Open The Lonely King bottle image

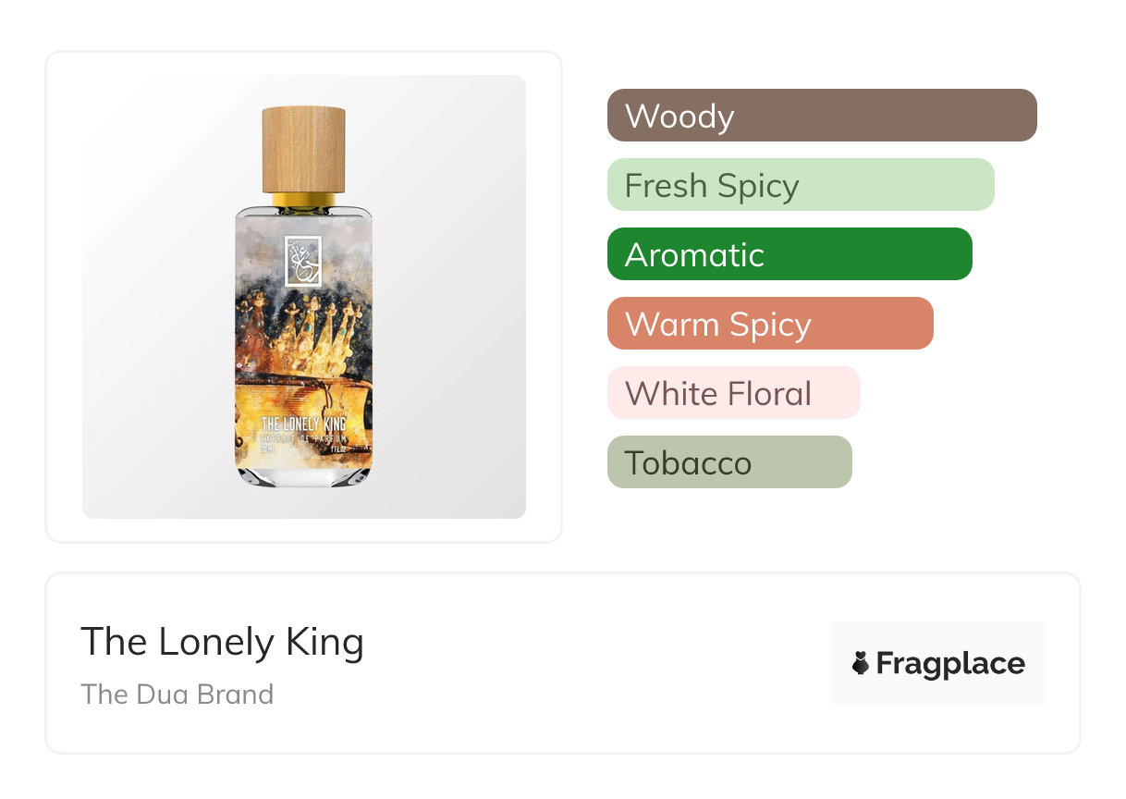[303, 296]
